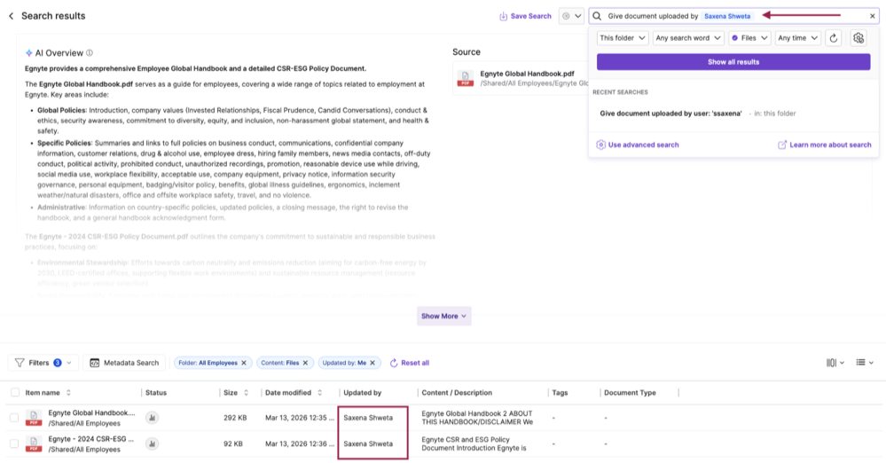Click the search settings gear icon
Image resolution: width=886 pixels, height=463 pixels.
(x=857, y=38)
